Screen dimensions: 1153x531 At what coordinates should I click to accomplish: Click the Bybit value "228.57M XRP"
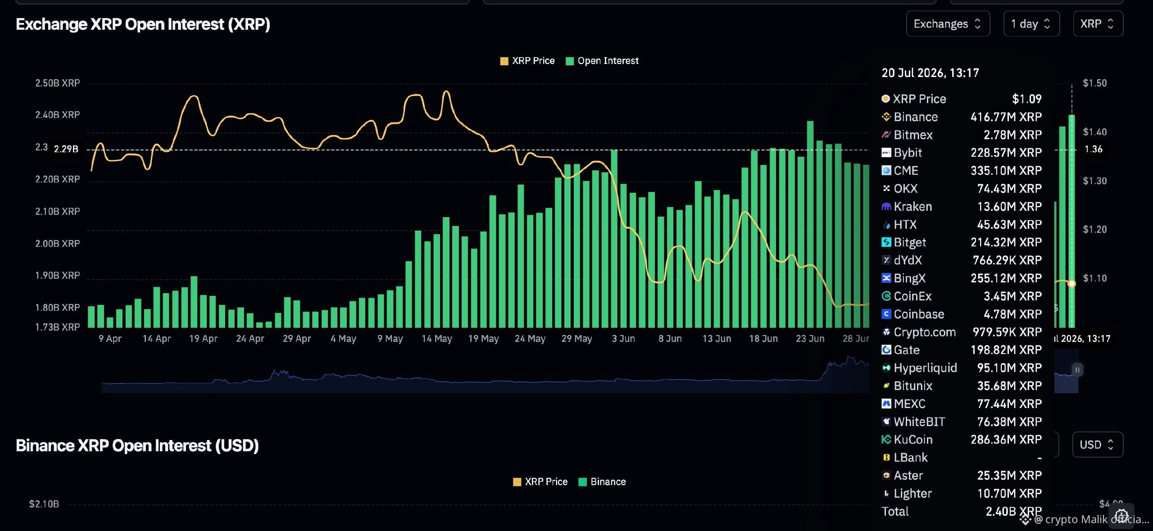(x=1006, y=153)
